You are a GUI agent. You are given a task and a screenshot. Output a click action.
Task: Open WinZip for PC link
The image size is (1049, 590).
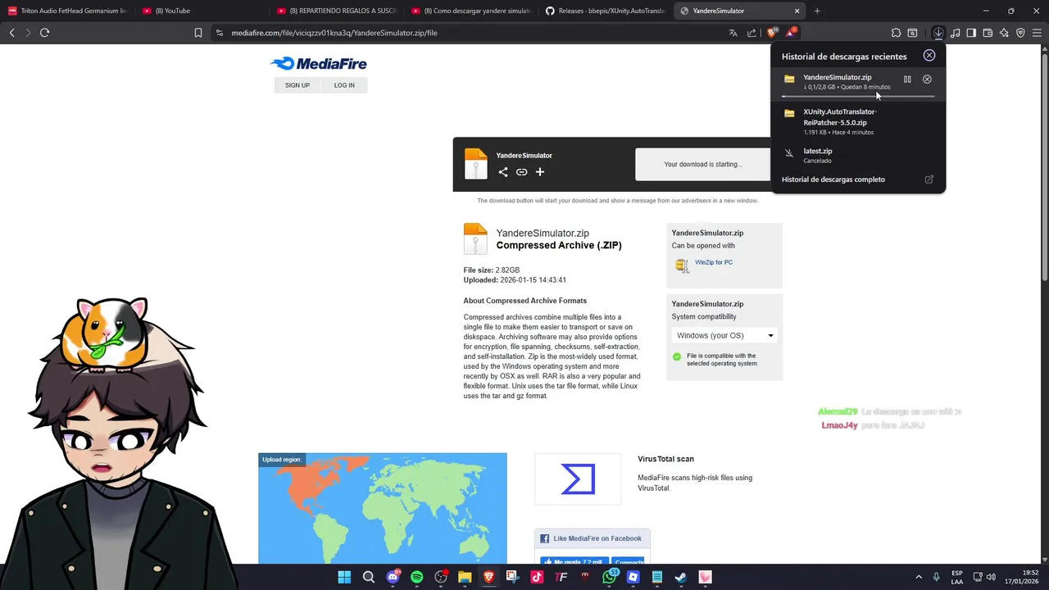tap(714, 262)
